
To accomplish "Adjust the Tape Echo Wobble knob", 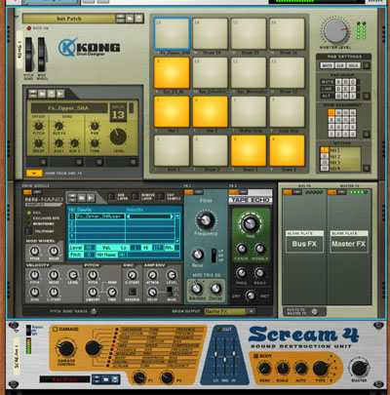I will pyautogui.click(x=259, y=249).
